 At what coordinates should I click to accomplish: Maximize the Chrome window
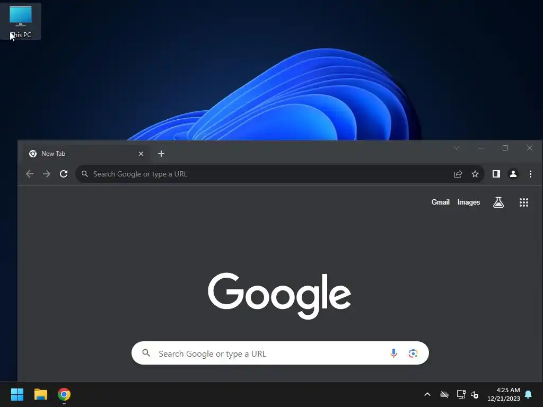click(505, 148)
